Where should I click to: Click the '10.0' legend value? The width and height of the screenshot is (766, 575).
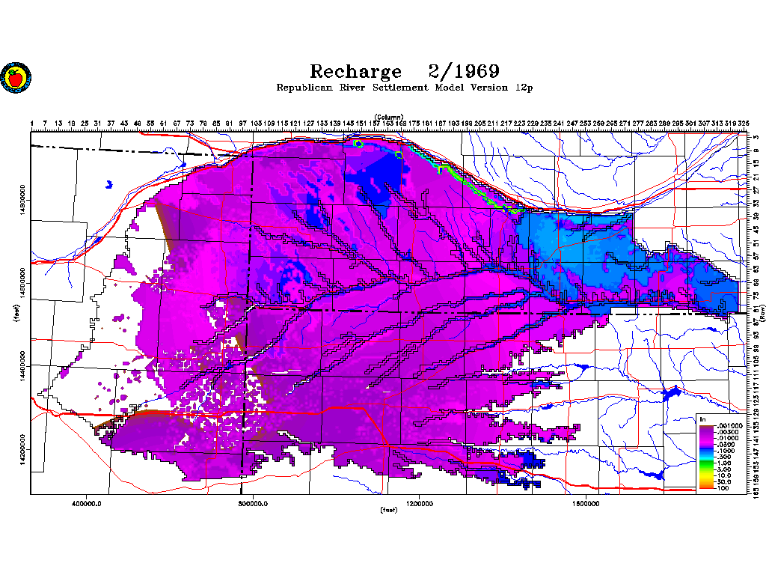point(724,475)
